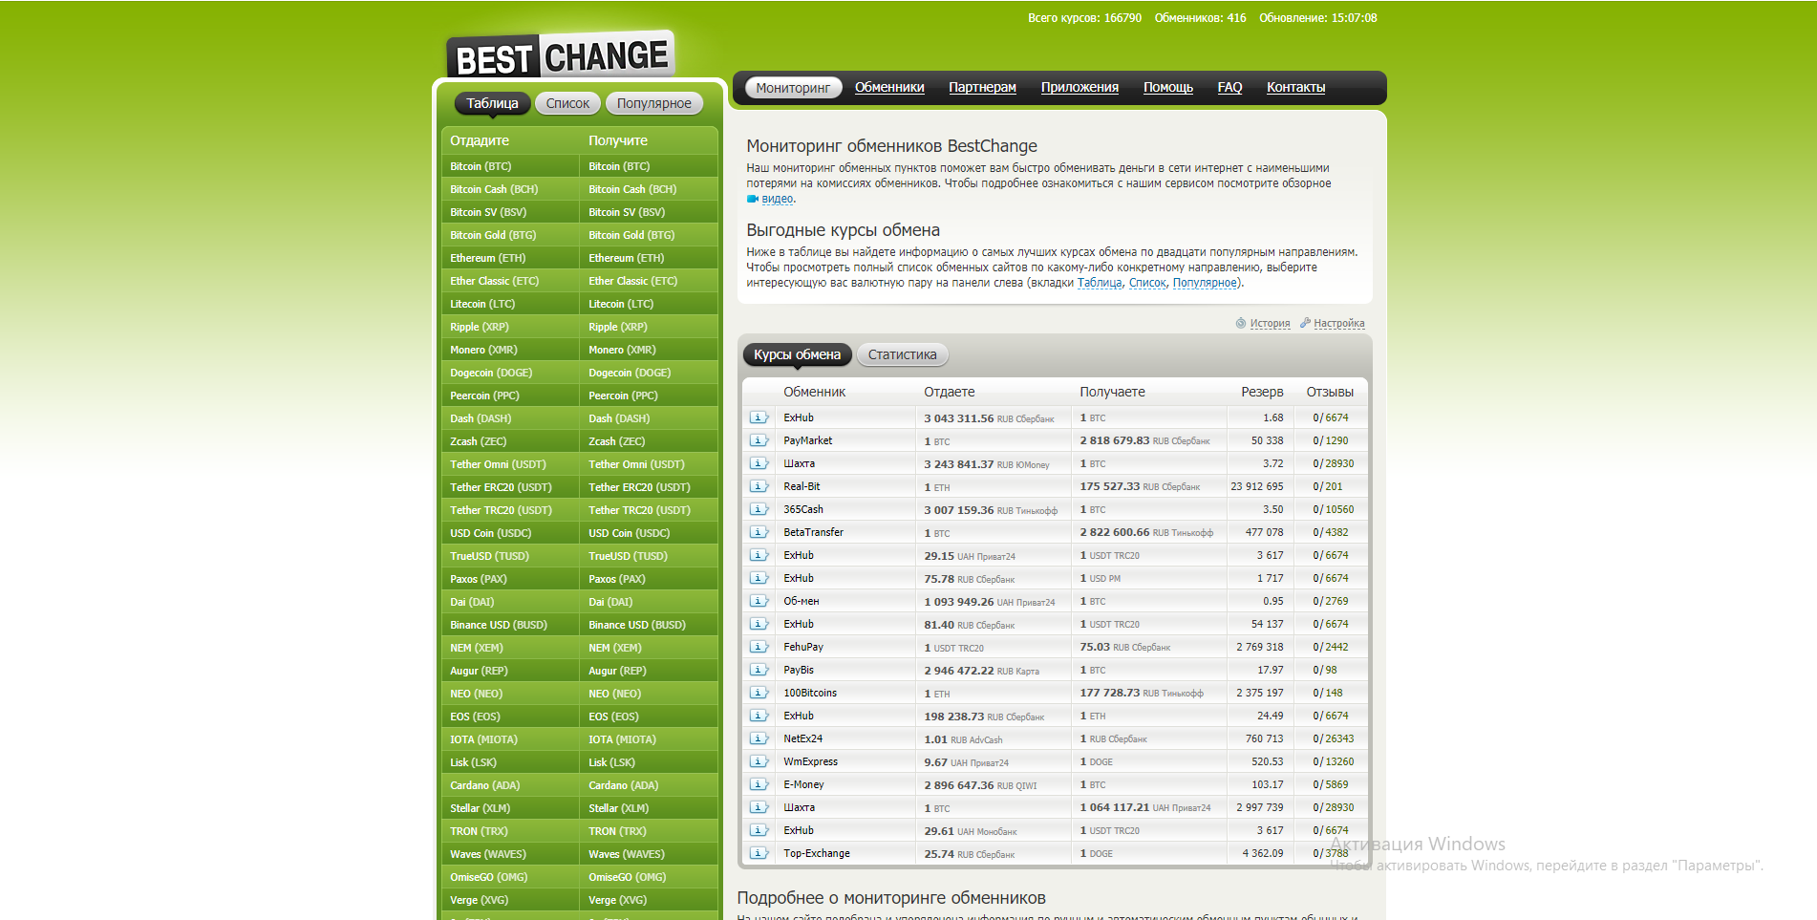Image resolution: width=1817 pixels, height=920 pixels.
Task: Click info icon in 100Bitcoins row
Action: pos(759,693)
